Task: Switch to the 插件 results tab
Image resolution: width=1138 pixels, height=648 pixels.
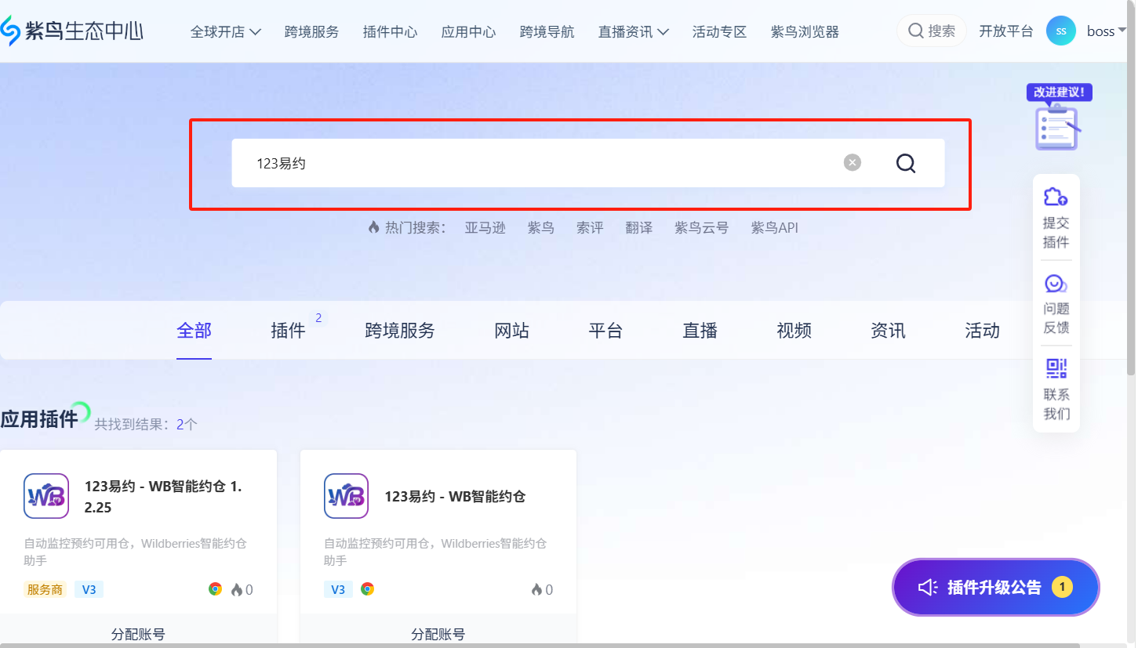Action: tap(290, 331)
